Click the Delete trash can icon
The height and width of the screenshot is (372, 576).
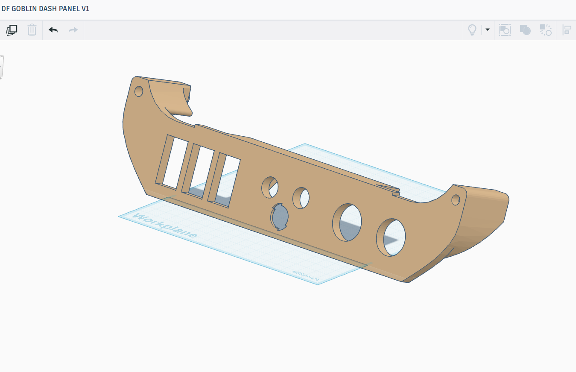tap(32, 30)
